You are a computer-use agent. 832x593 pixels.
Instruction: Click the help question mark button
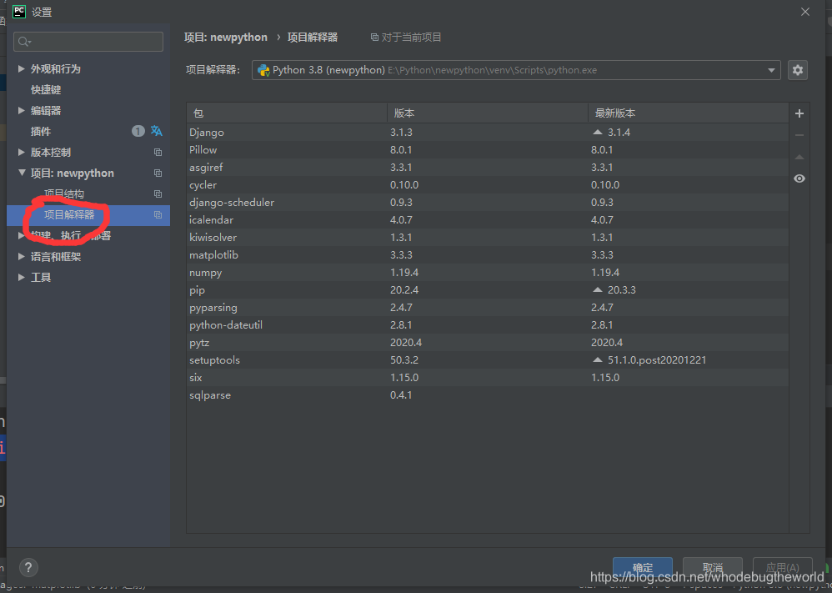tap(28, 567)
